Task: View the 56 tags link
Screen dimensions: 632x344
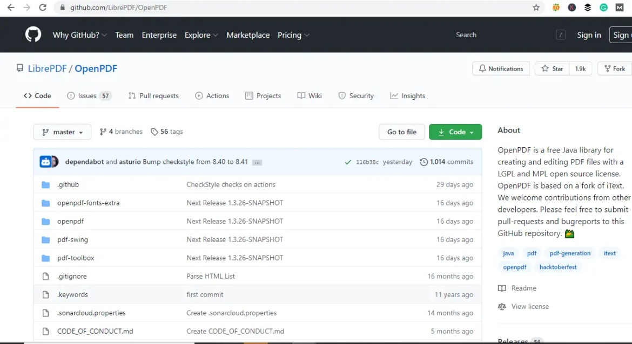Action: [x=167, y=132]
